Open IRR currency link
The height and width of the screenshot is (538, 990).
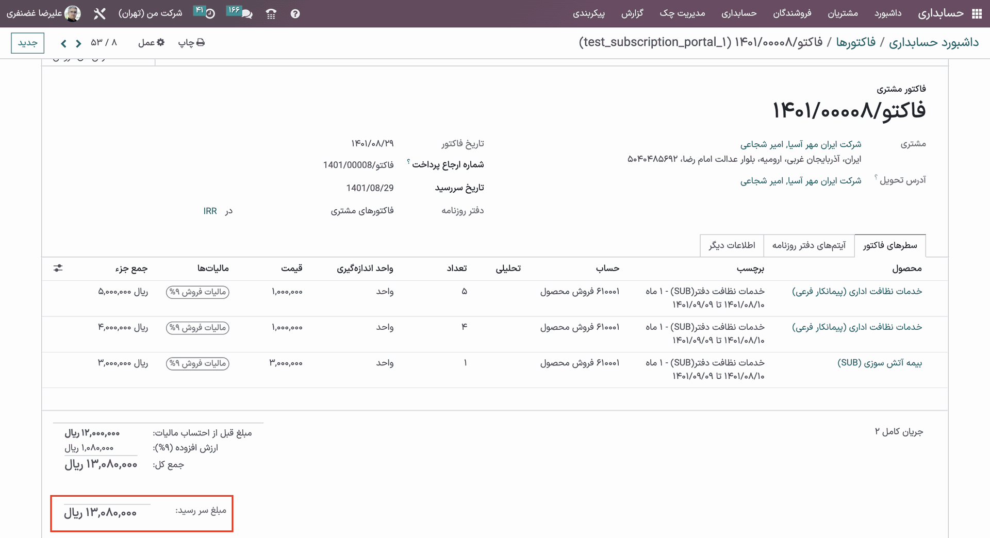pyautogui.click(x=210, y=211)
